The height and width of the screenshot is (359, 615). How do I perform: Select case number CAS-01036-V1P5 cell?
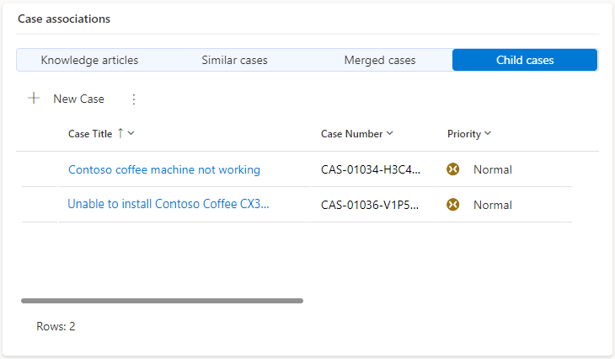(x=370, y=205)
